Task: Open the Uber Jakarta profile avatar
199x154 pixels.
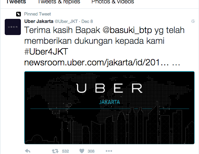Action: [x=13, y=27]
